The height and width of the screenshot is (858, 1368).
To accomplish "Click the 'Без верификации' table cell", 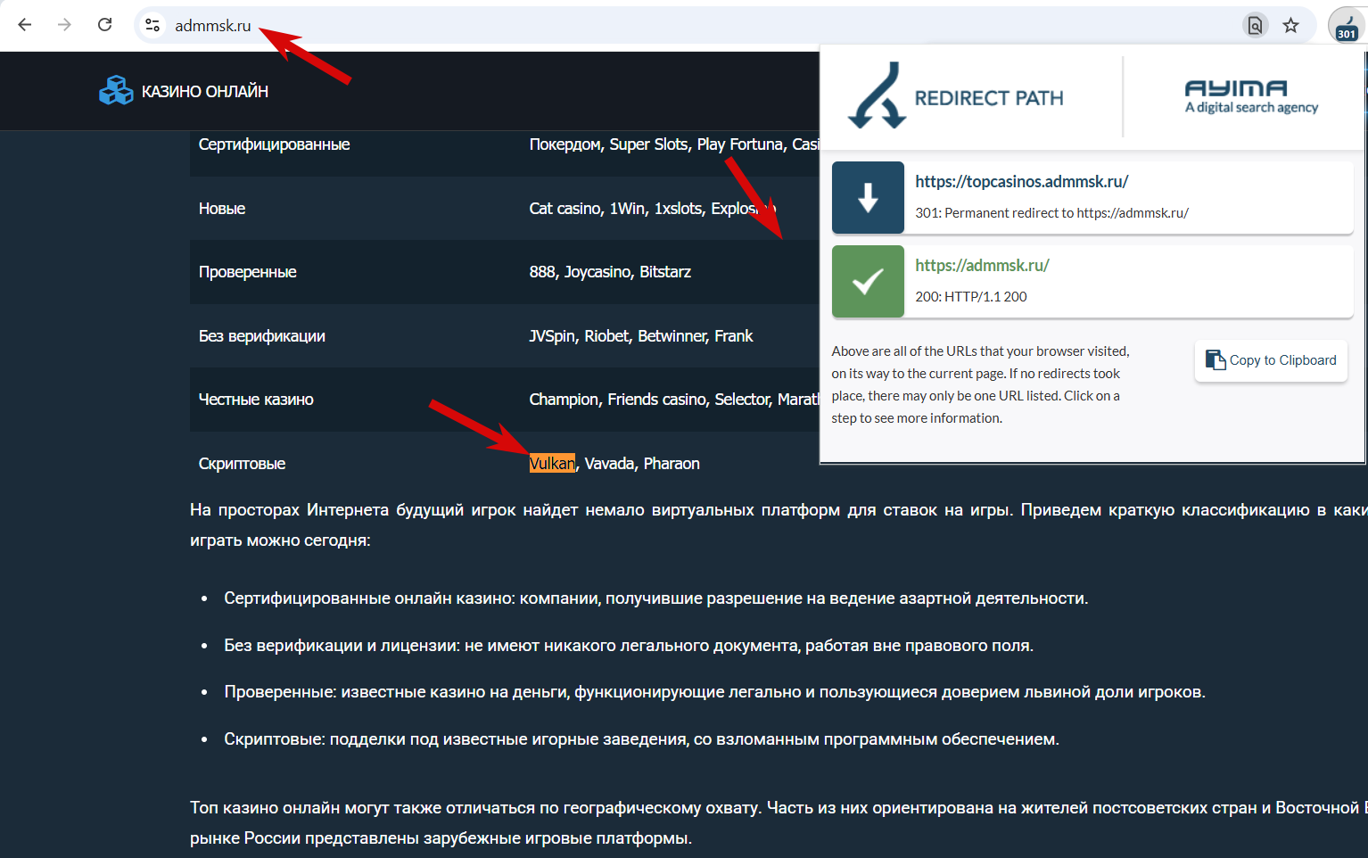I will 262,336.
